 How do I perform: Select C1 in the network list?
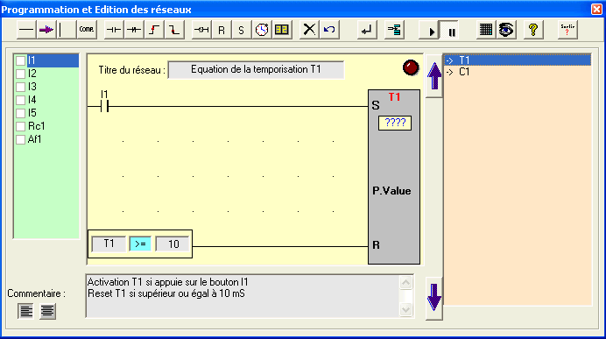point(518,72)
